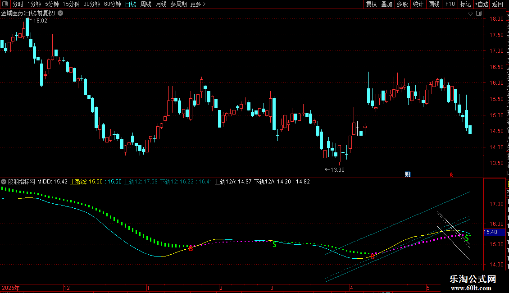Click the 上轨12: 17.59 value

click(x=141, y=182)
